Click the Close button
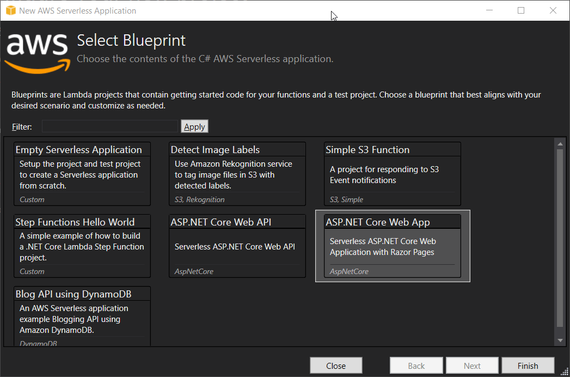This screenshot has width=570, height=377. (336, 365)
